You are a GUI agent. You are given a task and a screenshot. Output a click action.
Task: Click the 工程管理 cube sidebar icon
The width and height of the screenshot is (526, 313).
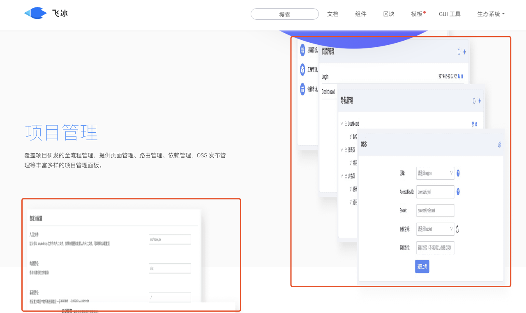click(x=302, y=69)
